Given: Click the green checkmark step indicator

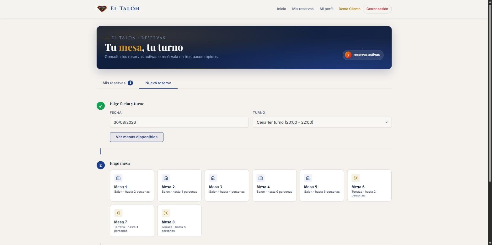Looking at the screenshot, I should tap(101, 106).
